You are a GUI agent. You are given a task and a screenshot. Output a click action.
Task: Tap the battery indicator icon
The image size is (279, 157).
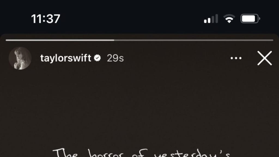pyautogui.click(x=250, y=19)
